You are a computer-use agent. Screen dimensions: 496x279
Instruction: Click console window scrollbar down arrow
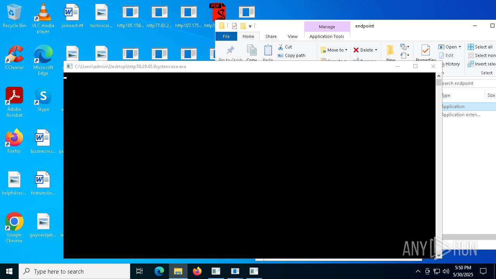[439, 255]
